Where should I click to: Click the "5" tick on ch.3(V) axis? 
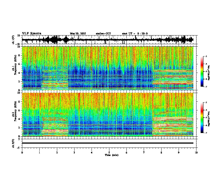(20, 139)
